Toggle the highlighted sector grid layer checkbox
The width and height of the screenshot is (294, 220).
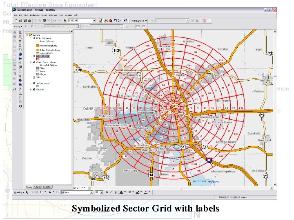pos(34,56)
